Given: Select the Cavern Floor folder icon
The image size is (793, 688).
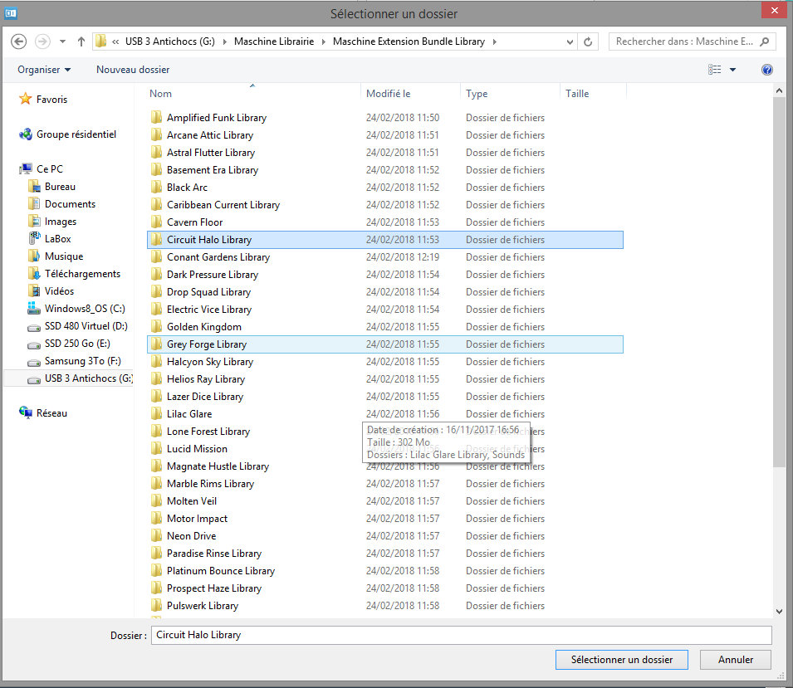Looking at the screenshot, I should coord(156,222).
